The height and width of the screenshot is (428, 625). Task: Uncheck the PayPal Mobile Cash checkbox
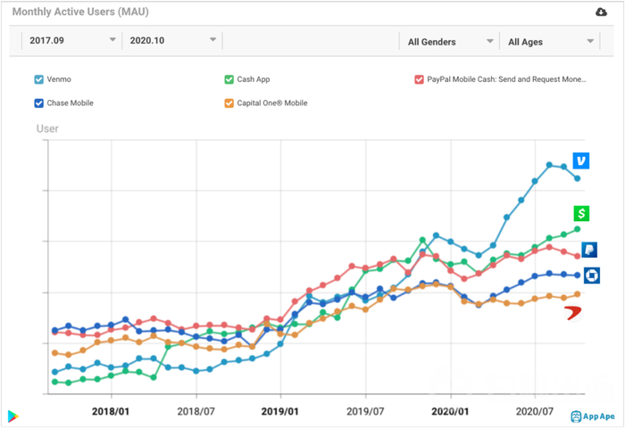pyautogui.click(x=419, y=79)
